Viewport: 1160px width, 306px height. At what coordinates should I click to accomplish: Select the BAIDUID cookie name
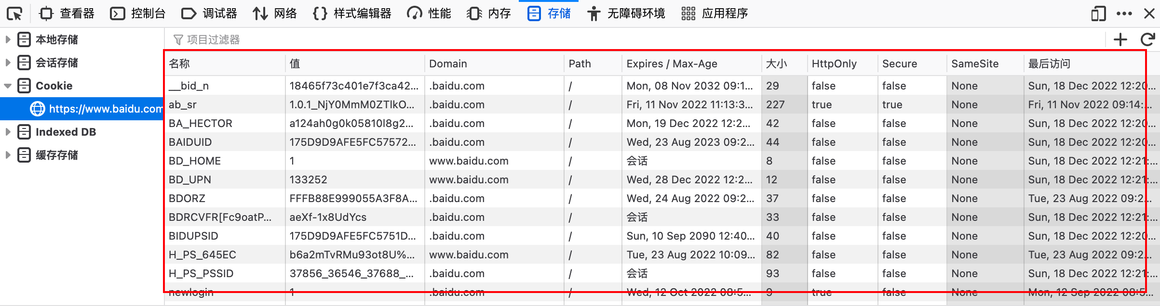point(190,142)
